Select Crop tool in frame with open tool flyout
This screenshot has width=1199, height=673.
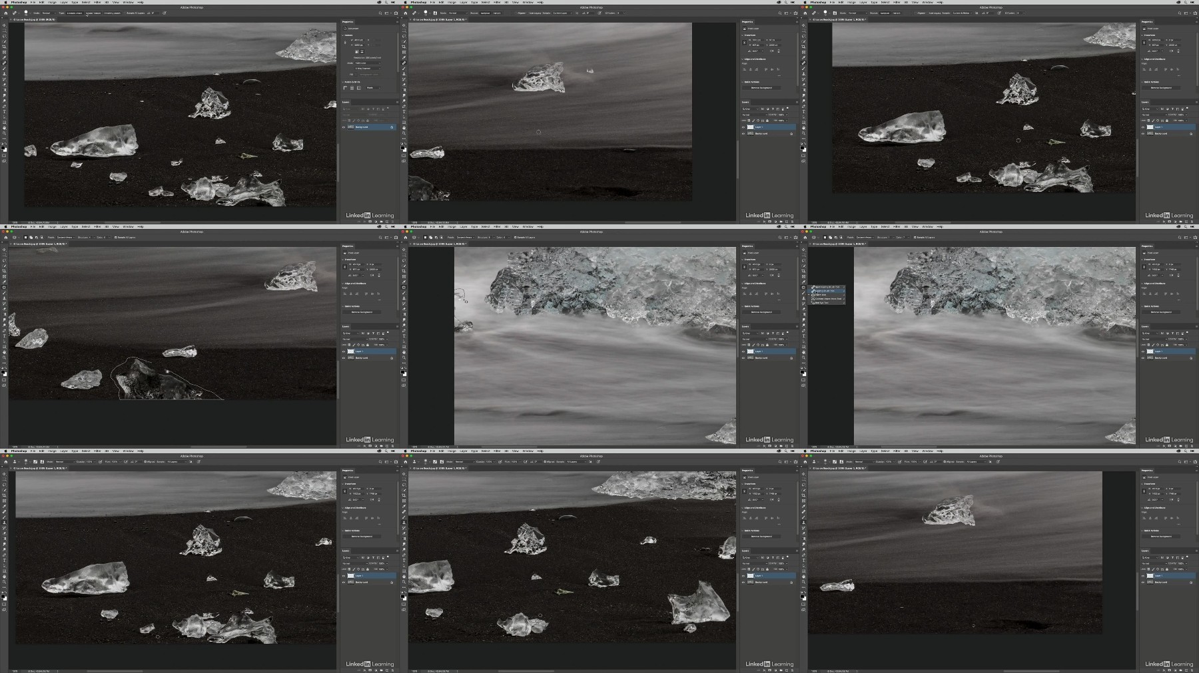(803, 271)
